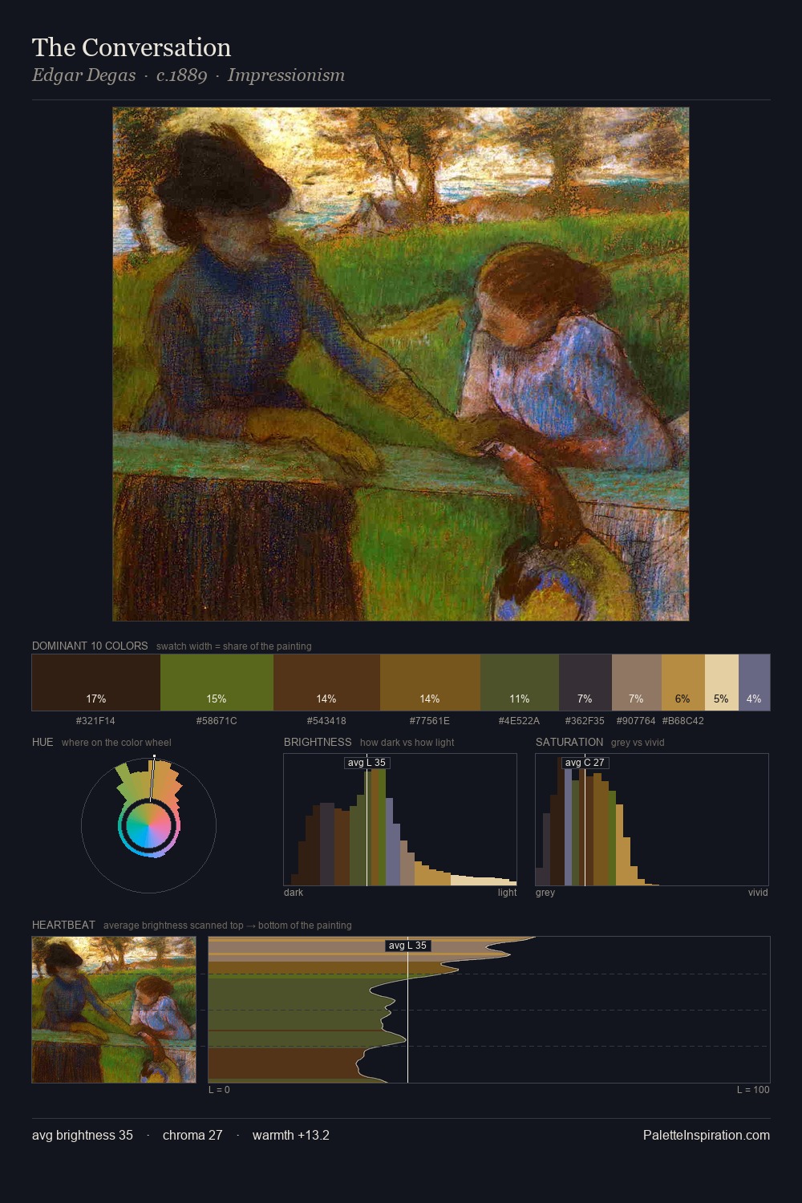
Task: Click the hue color wheel
Action: [148, 825]
